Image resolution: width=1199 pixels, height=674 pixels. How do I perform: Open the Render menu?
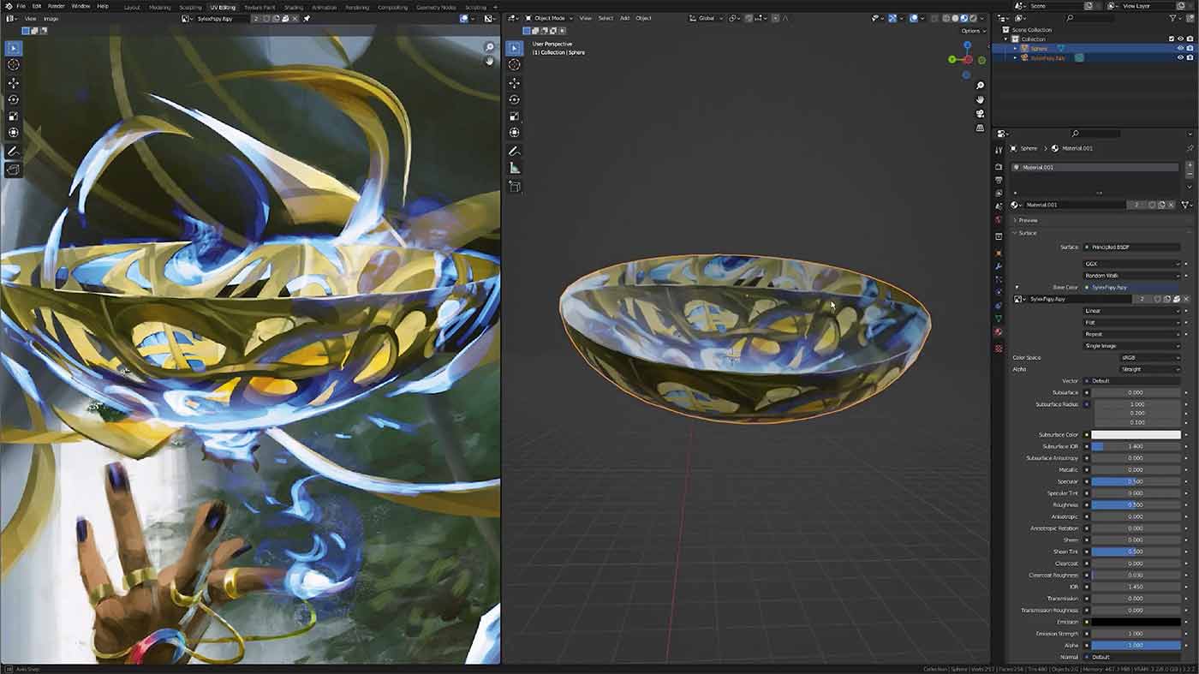pyautogui.click(x=56, y=6)
